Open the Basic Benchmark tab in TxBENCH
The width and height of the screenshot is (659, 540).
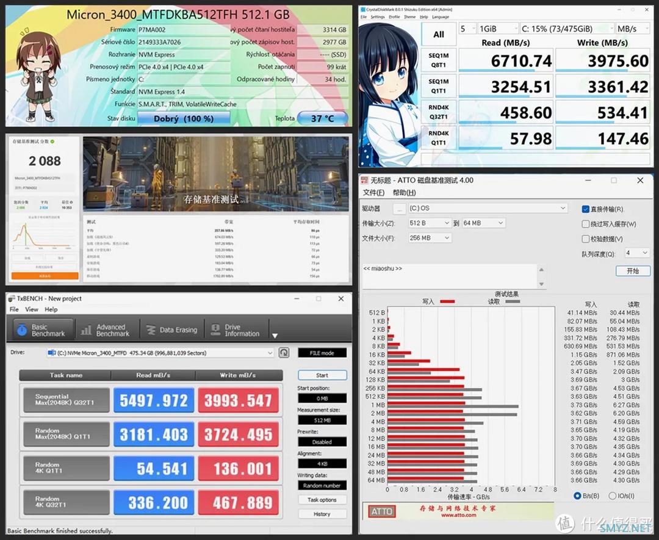(x=43, y=330)
